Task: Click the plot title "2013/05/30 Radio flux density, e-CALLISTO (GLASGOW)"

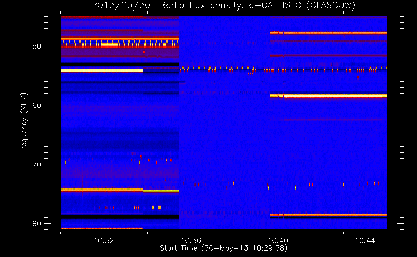Action: pyautogui.click(x=223, y=5)
